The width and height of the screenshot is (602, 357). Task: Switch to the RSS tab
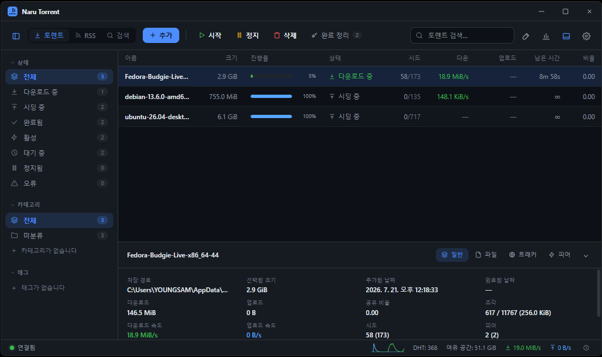point(85,35)
